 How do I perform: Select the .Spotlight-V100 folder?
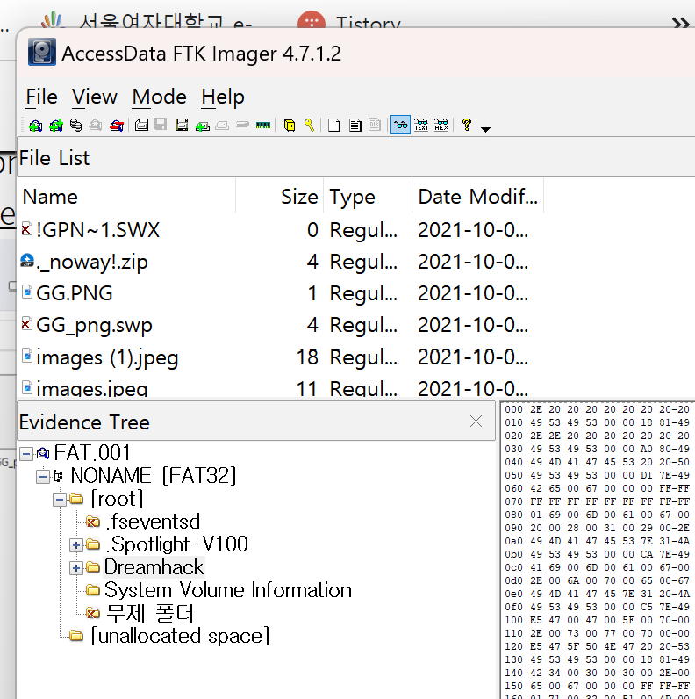click(x=177, y=544)
